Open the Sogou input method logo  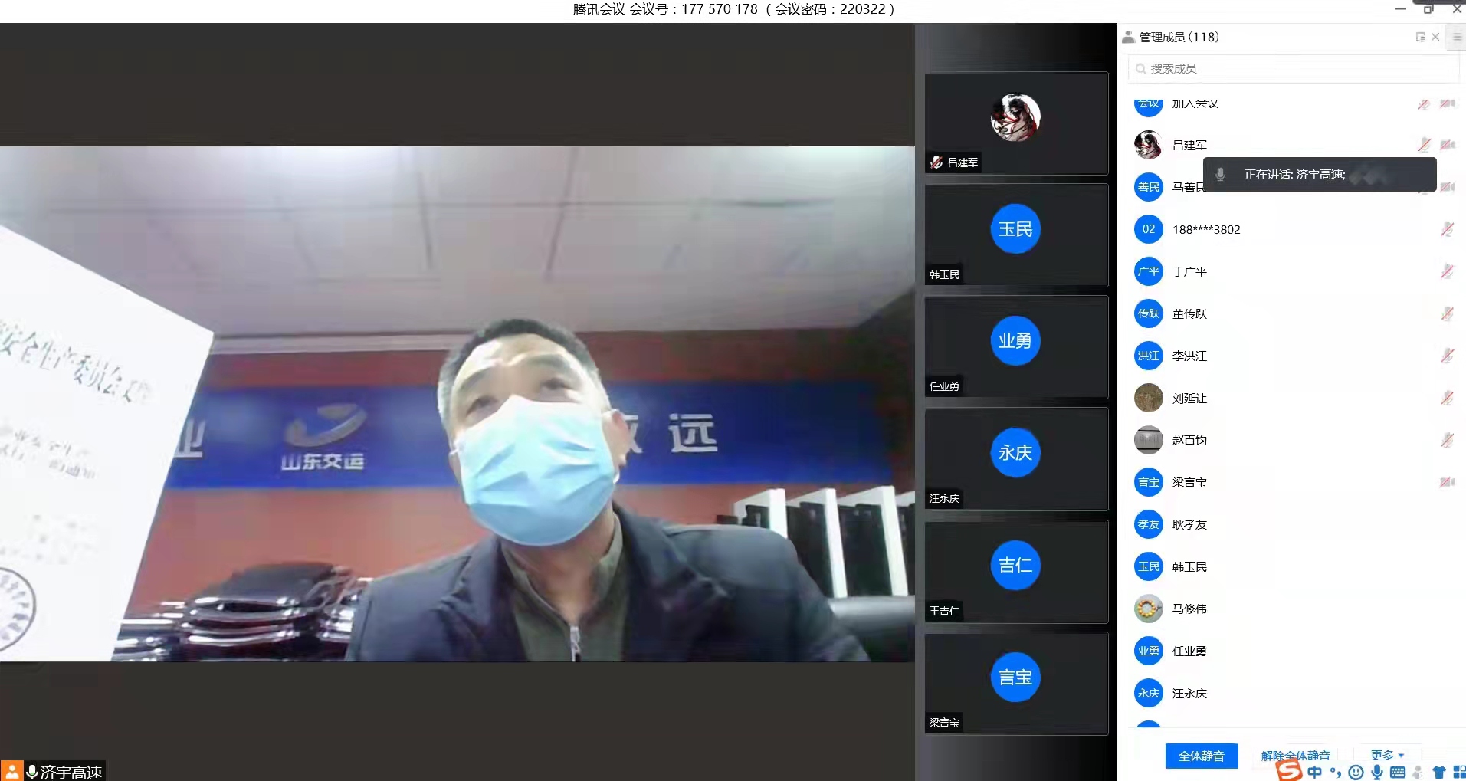pyautogui.click(x=1289, y=770)
